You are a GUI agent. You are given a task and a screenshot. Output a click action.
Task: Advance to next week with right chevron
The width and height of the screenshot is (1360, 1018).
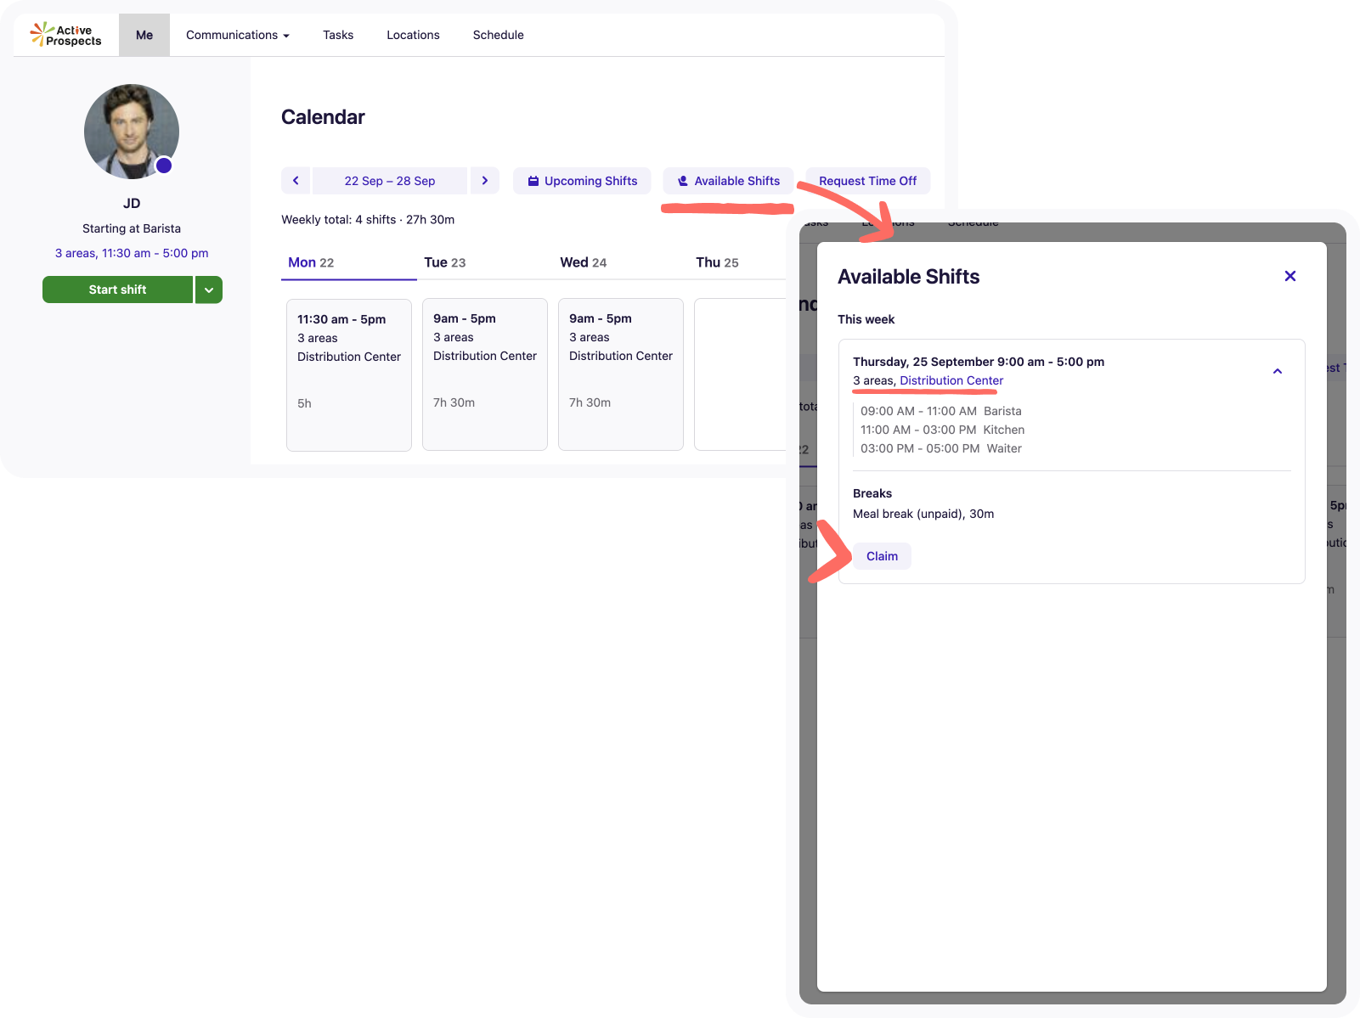click(x=485, y=181)
